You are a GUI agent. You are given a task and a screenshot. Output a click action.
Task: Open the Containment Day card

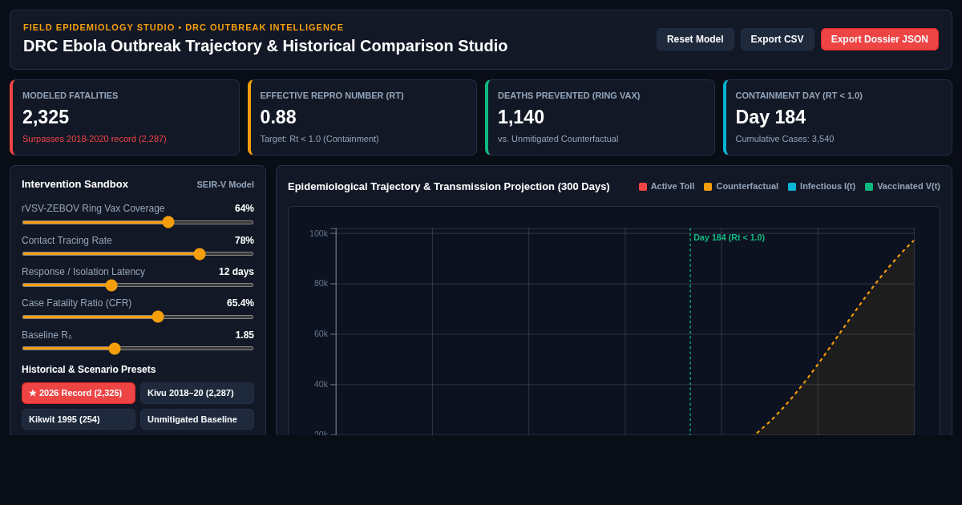[x=838, y=117]
